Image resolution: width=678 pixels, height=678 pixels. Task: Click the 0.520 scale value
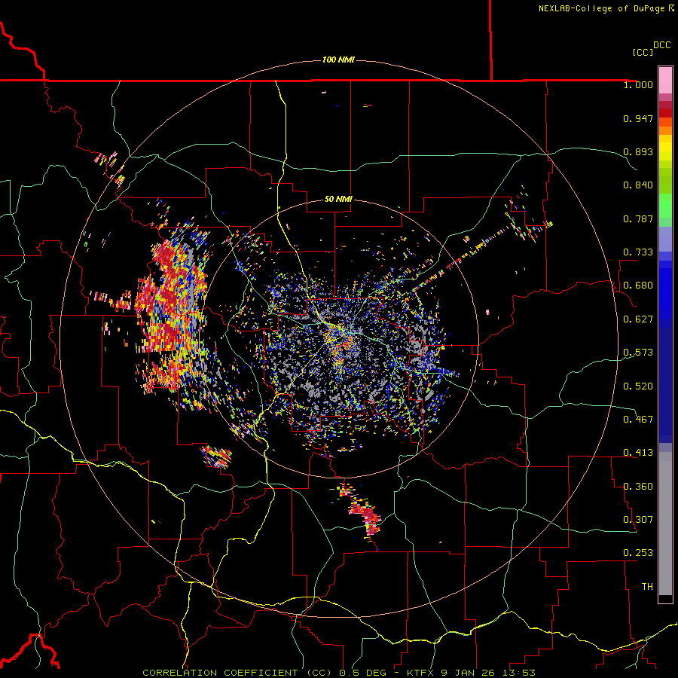[x=638, y=386]
